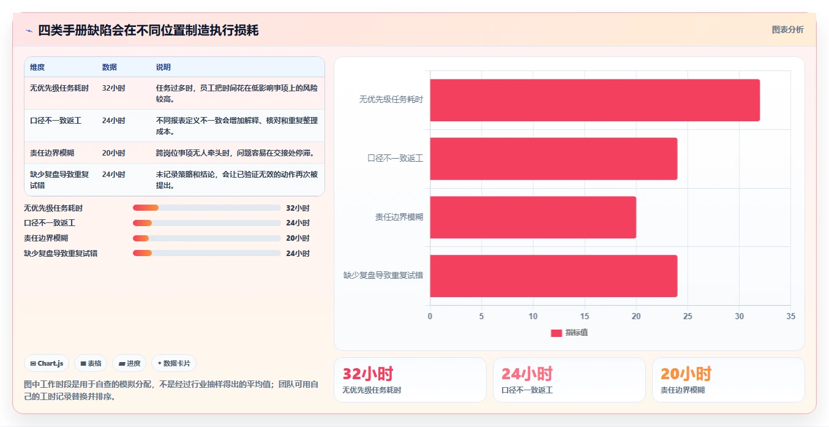Open the 24小时 口径不一致返工 data card
The height and width of the screenshot is (427, 829).
tap(569, 380)
